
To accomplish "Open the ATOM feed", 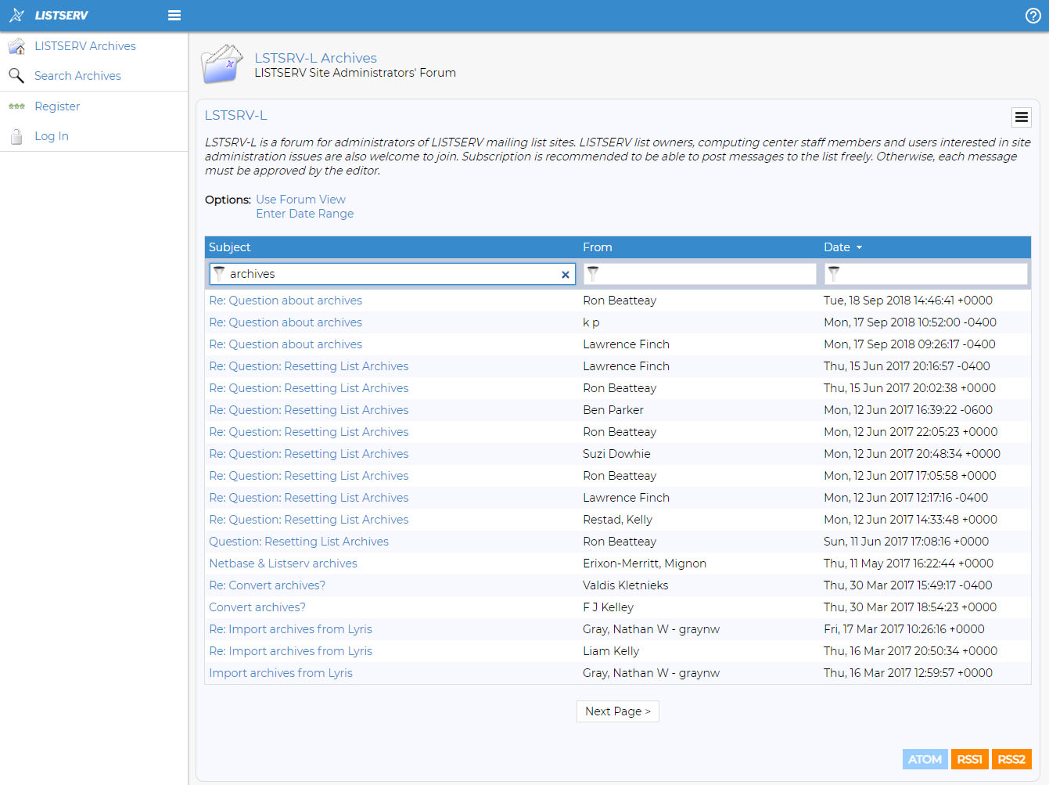I will tap(925, 759).
